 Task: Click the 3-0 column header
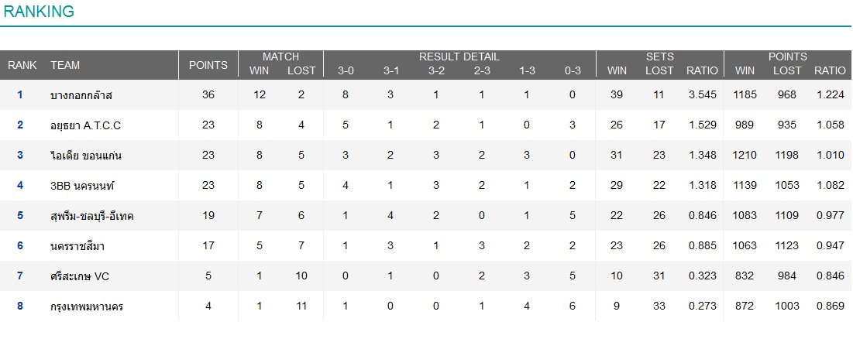tap(346, 71)
